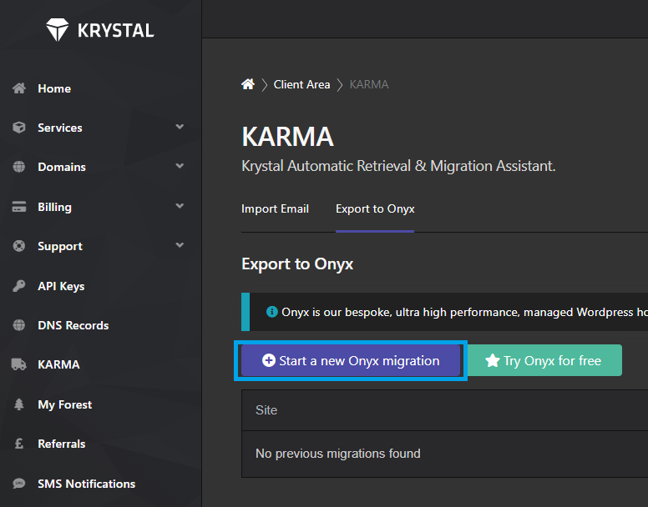Click the KARMA breadcrumb text

click(369, 84)
